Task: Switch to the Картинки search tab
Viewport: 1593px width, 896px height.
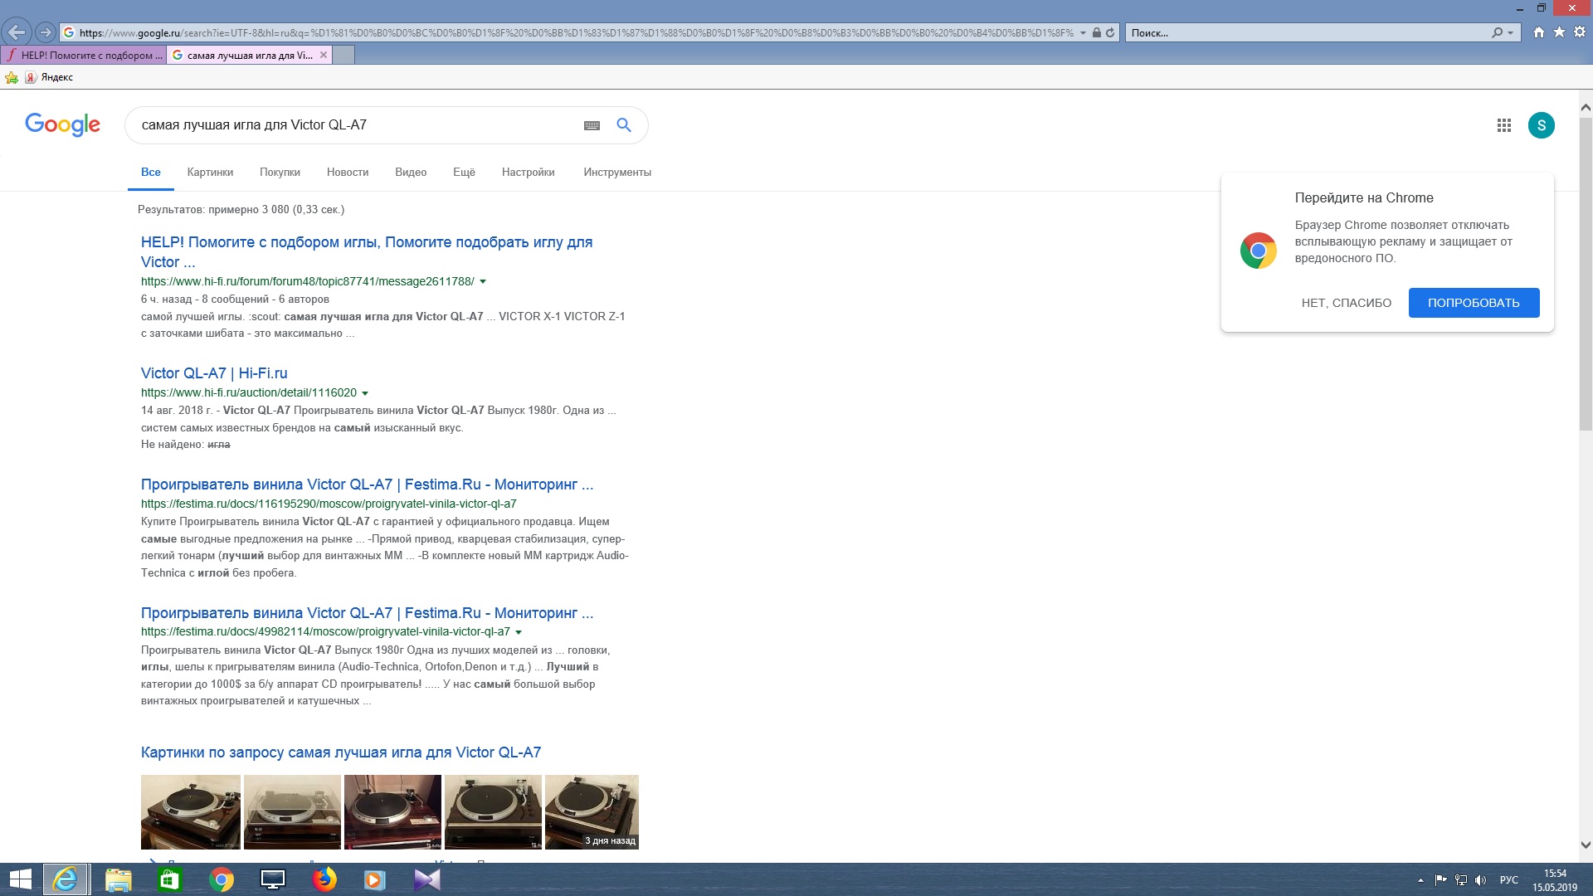Action: pos(210,173)
